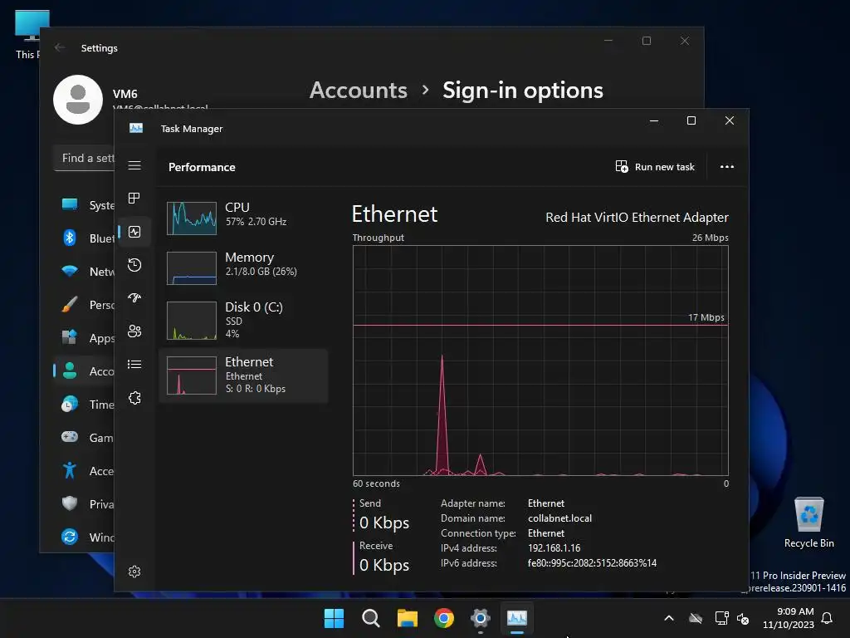Select Accounts category in Settings sidebar
Image resolution: width=850 pixels, height=638 pixels.
[85, 371]
